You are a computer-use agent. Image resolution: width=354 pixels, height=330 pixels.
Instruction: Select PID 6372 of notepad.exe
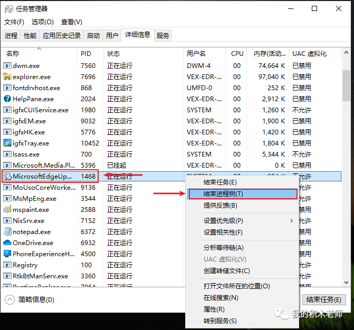click(x=88, y=231)
